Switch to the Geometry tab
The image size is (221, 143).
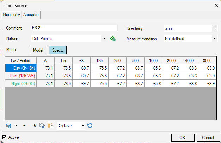(11, 15)
